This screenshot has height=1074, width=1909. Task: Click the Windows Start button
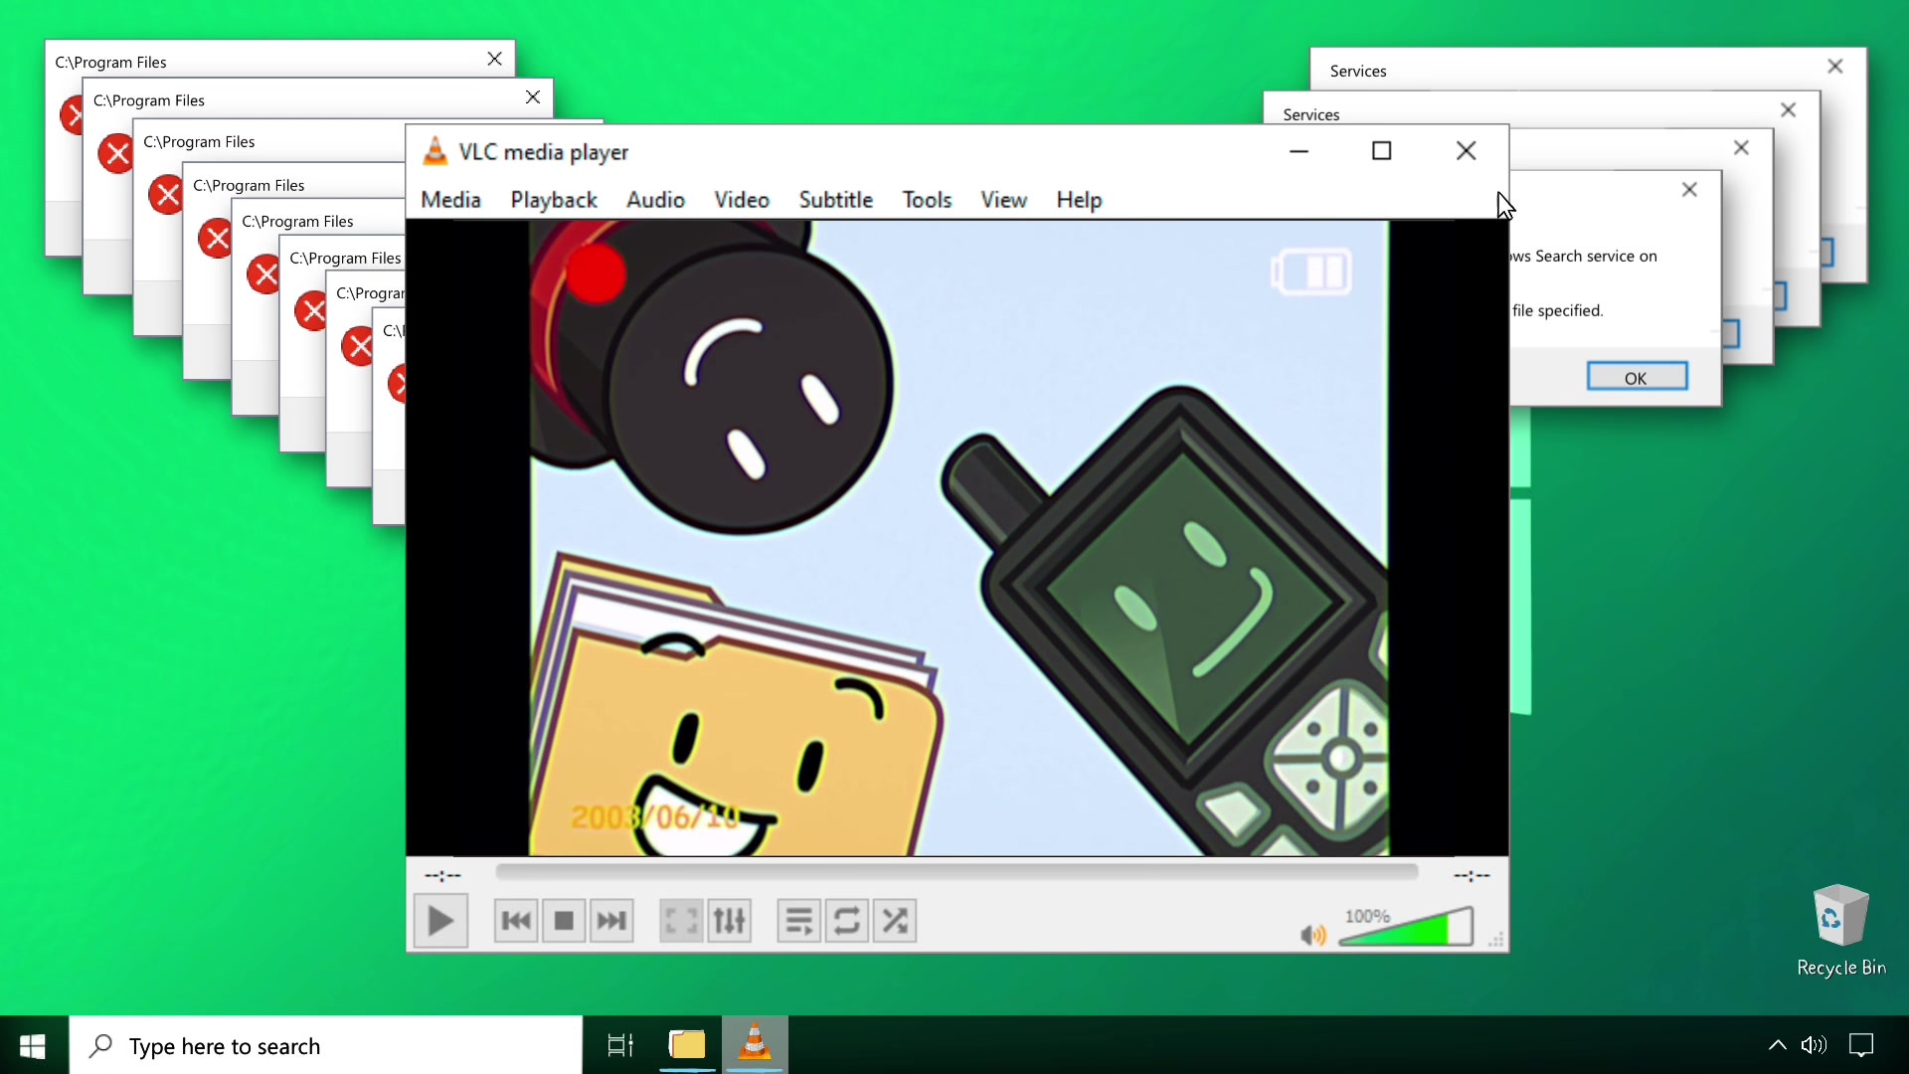33,1045
